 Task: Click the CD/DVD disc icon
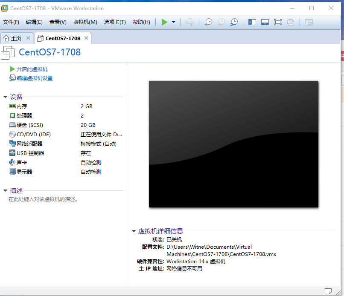pyautogui.click(x=12, y=134)
